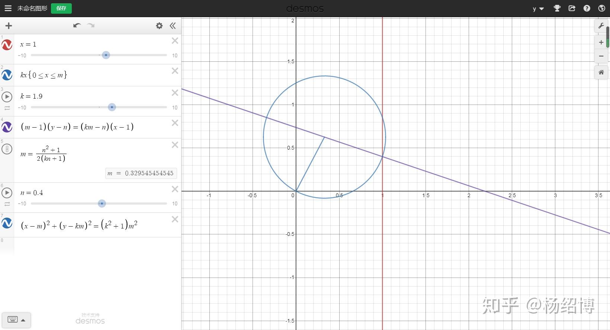Open the help question mark icon

coord(587,8)
